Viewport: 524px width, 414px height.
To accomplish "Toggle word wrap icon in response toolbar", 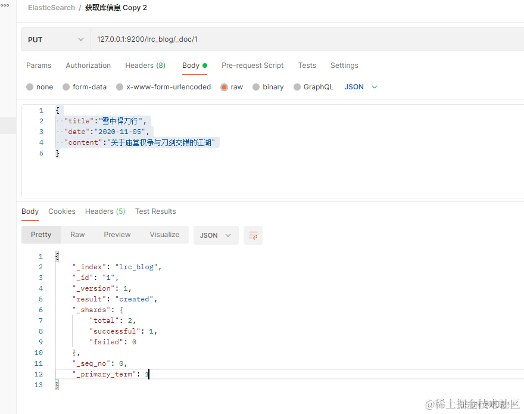I will click(253, 235).
